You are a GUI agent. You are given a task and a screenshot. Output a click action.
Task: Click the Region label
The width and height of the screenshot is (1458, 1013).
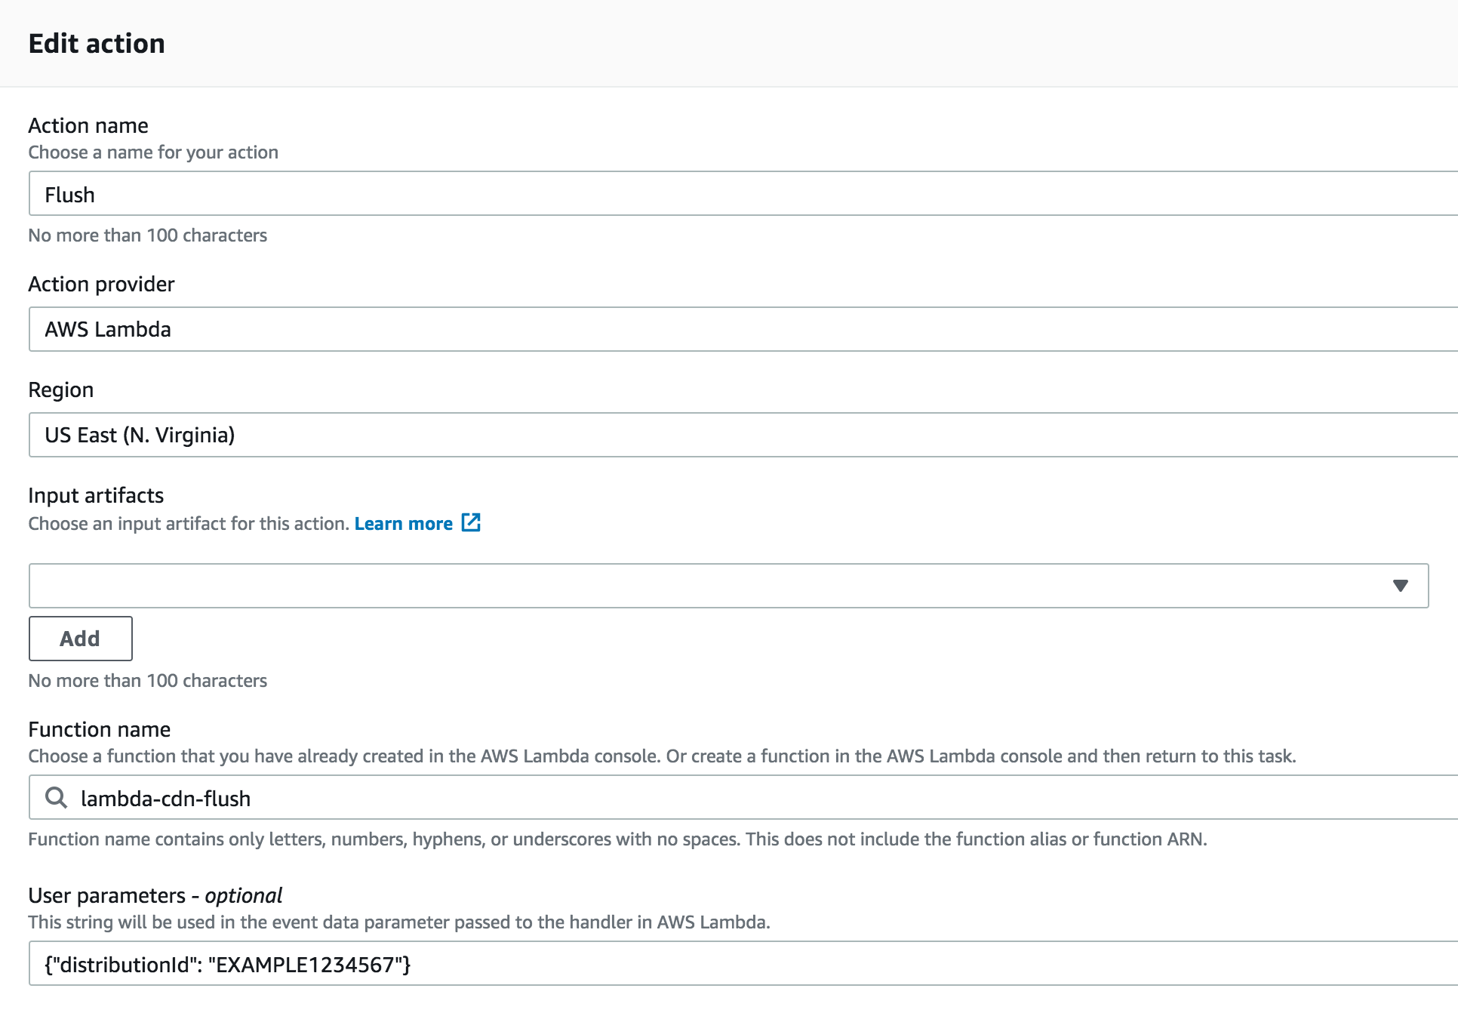coord(61,390)
